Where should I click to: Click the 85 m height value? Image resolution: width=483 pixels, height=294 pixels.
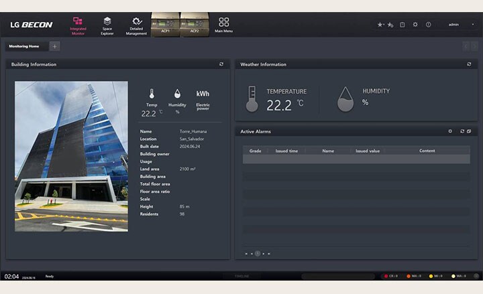[184, 207]
